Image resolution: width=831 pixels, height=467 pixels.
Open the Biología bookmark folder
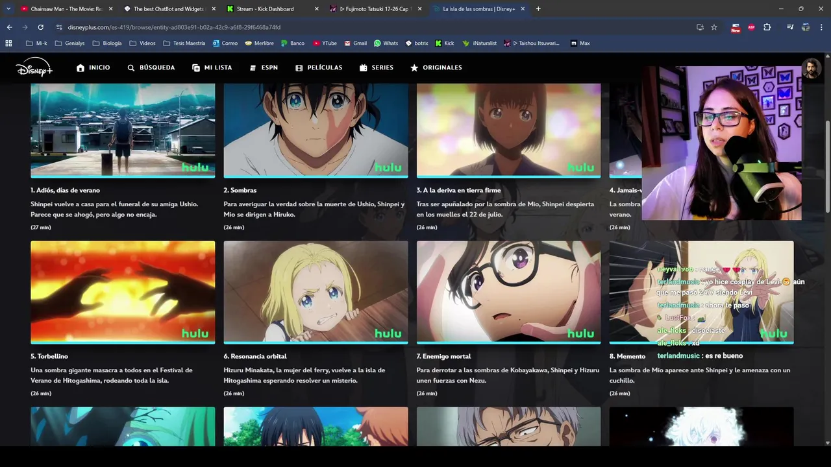[108, 43]
